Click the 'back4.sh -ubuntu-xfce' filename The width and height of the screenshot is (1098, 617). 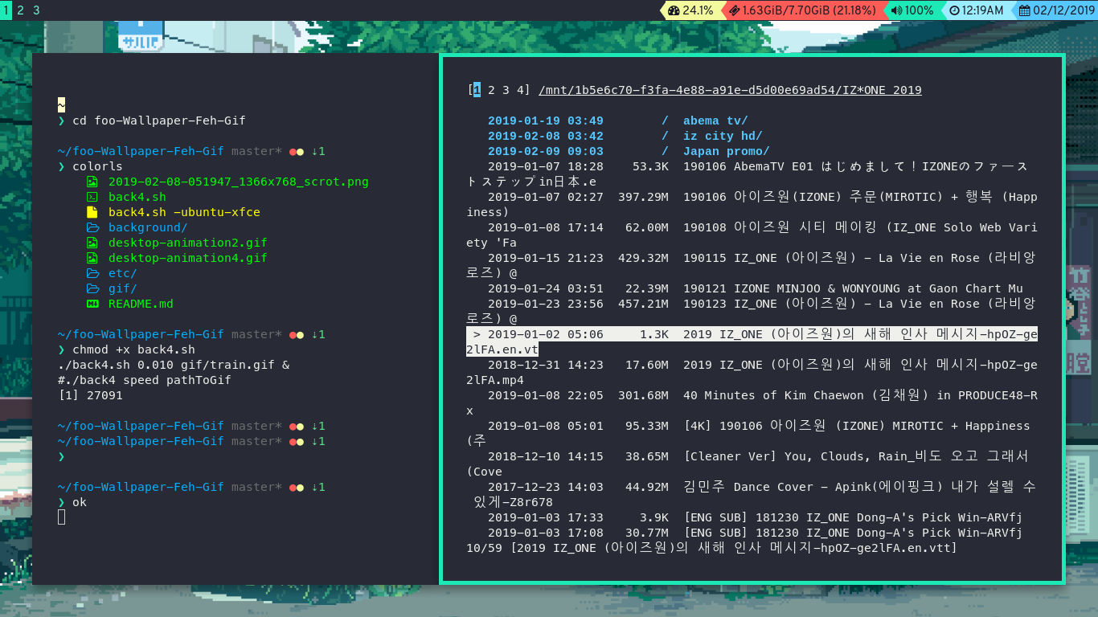click(184, 212)
